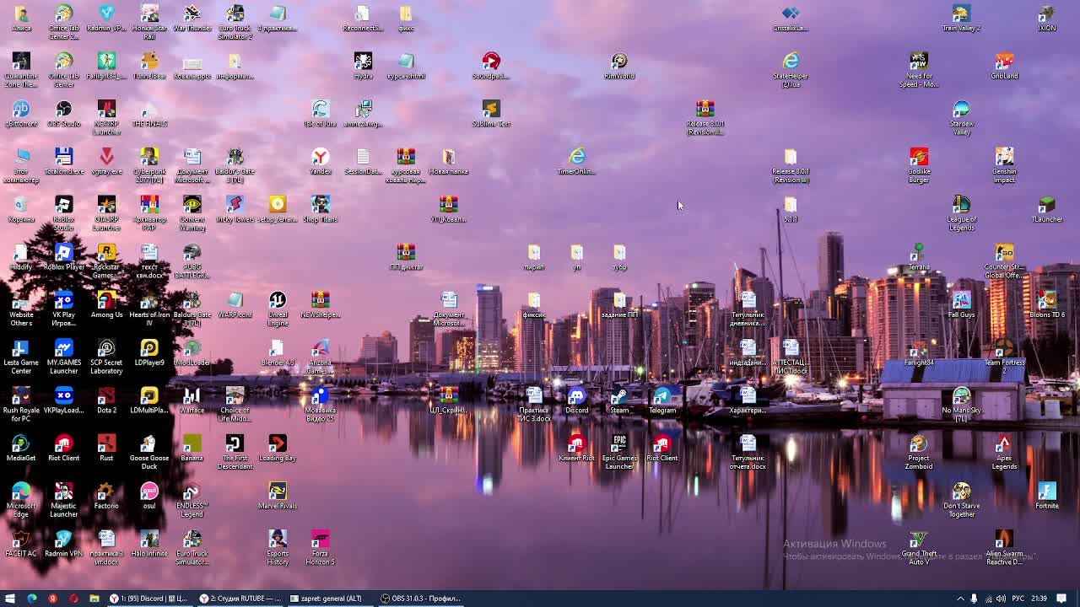The image size is (1080, 607).
Task: Open the Fortnite shortcut
Action: pos(1047,497)
